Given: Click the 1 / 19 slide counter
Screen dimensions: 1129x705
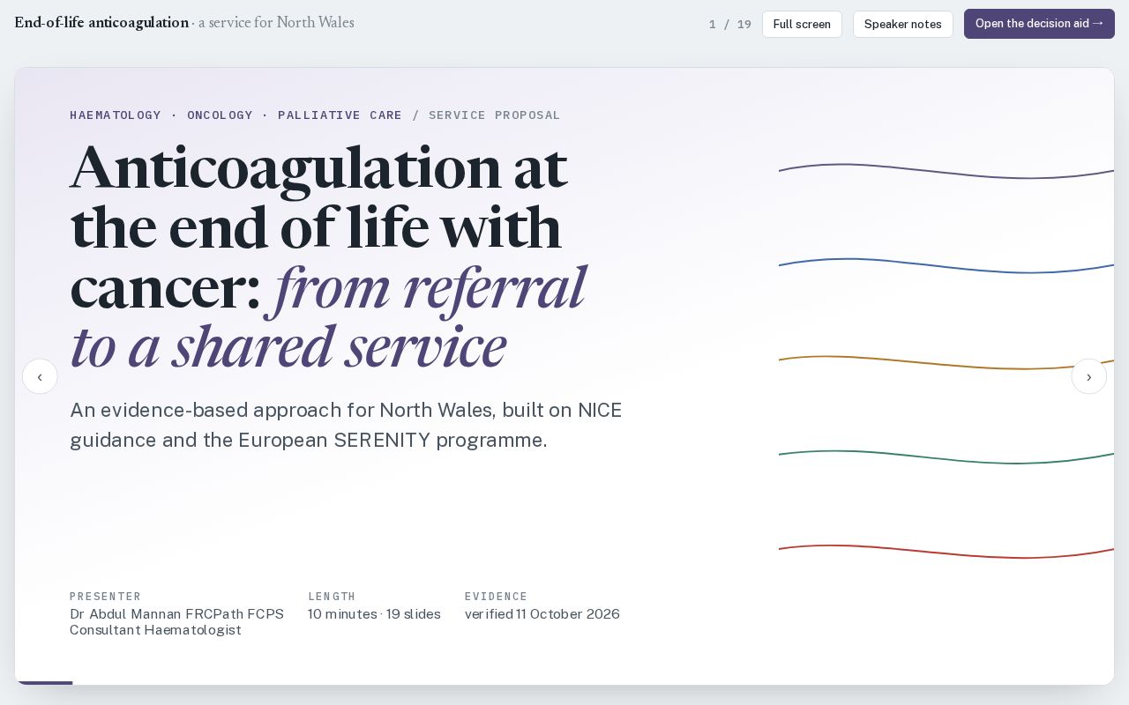Looking at the screenshot, I should click(730, 25).
